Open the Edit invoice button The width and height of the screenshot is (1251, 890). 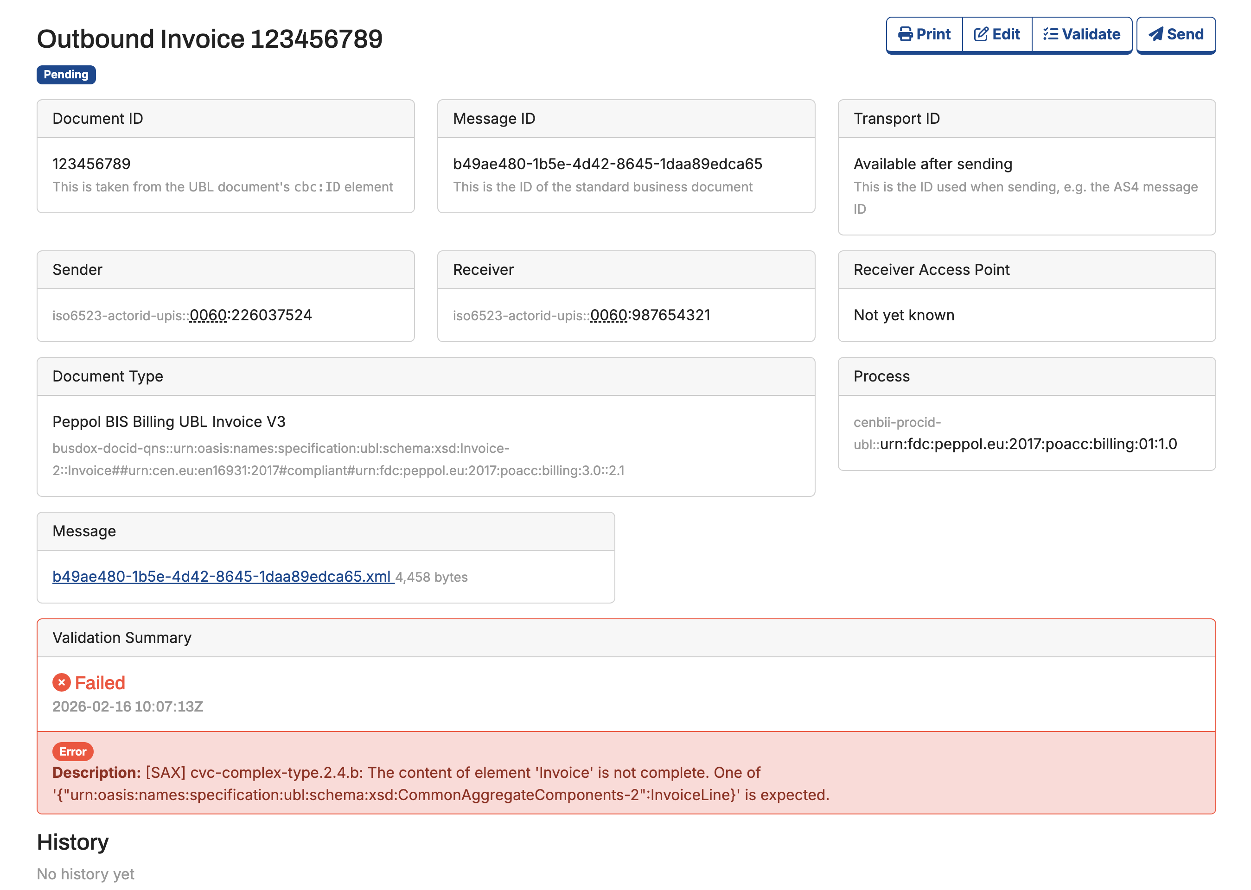(x=996, y=34)
